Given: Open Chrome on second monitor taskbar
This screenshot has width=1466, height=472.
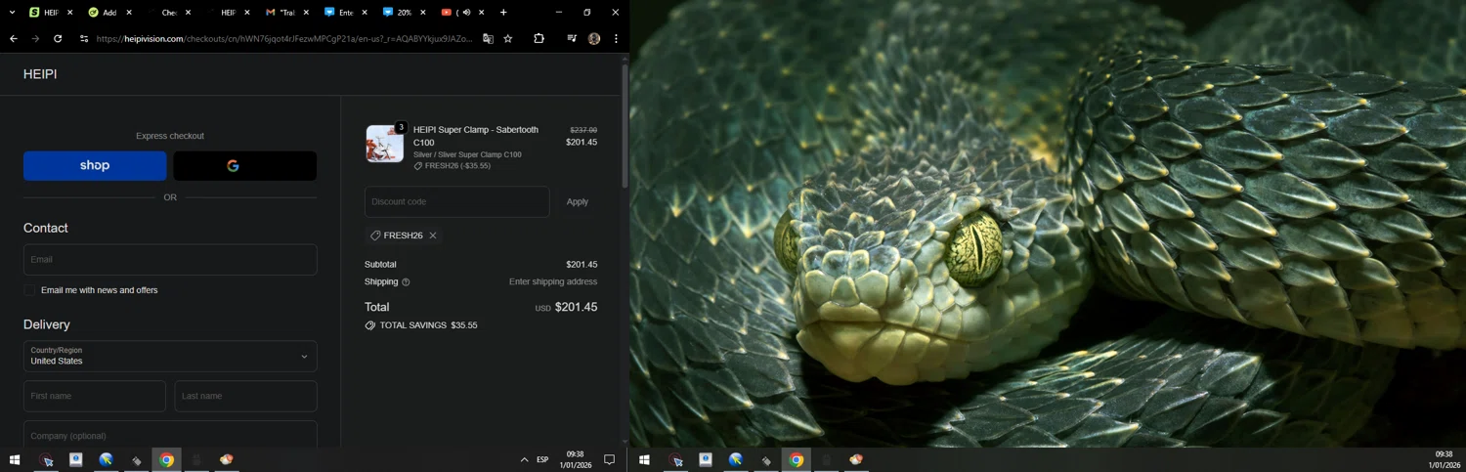Looking at the screenshot, I should click(797, 459).
